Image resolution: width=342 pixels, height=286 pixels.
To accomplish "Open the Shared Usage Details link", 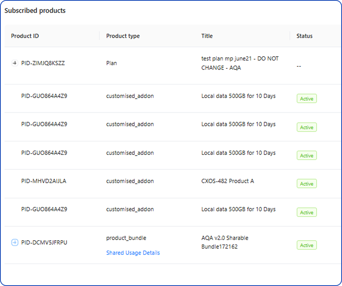I will pyautogui.click(x=133, y=253).
